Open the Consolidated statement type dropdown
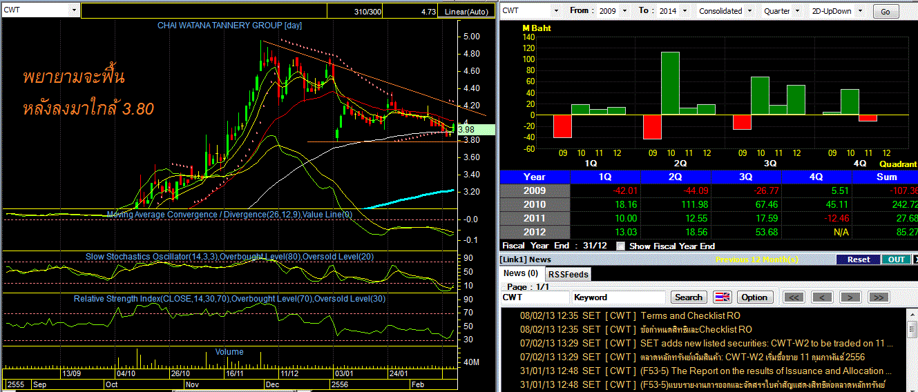The height and width of the screenshot is (392, 918). (x=749, y=11)
